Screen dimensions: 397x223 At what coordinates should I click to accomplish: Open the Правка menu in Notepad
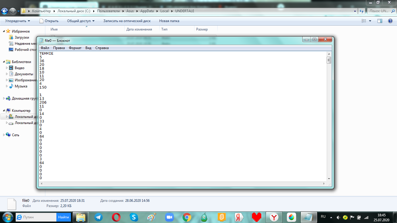(59, 48)
